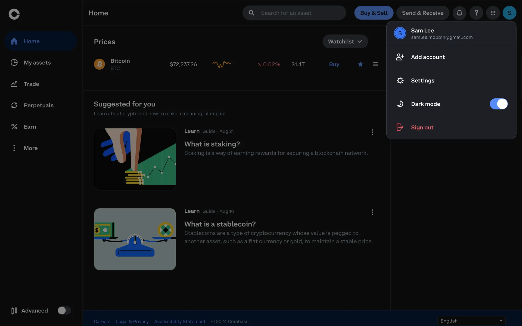Toggle Dark mode switch off
Viewport: 522px width, 326px height.
click(498, 104)
